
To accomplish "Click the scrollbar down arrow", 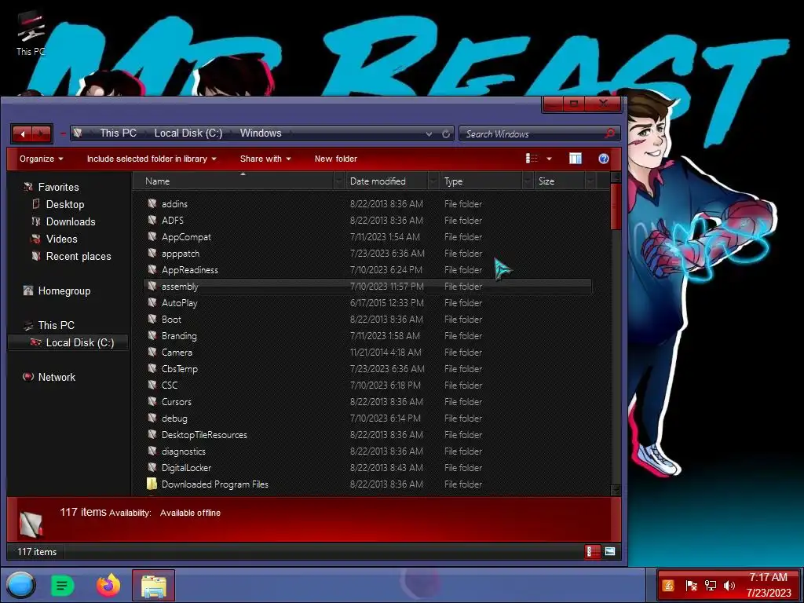I will [x=616, y=490].
